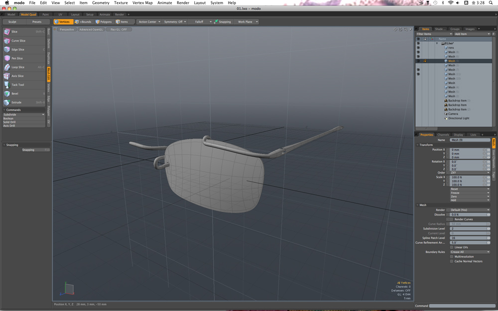Open the Filter Items dropdown
The width and height of the screenshot is (498, 311).
pos(434,34)
